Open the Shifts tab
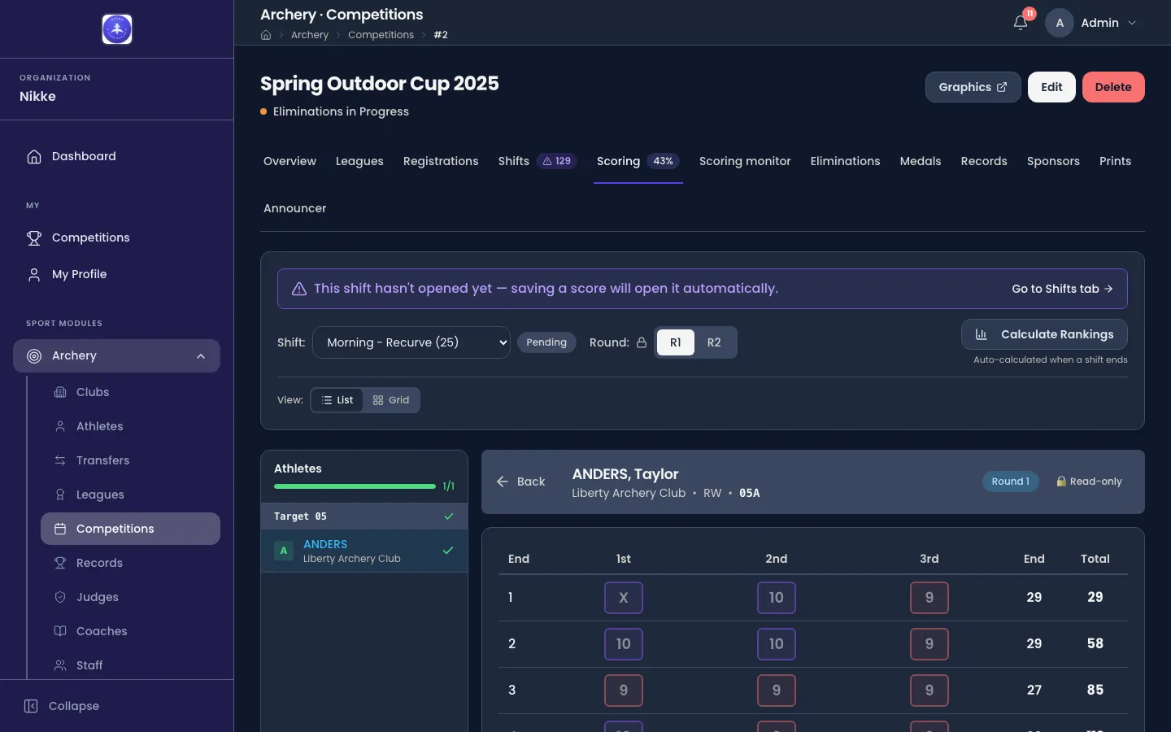 (x=538, y=161)
